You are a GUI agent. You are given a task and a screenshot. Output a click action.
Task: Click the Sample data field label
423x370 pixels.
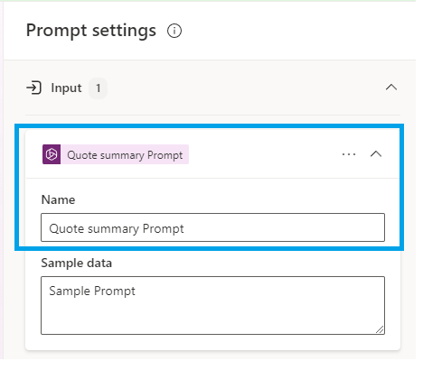(77, 263)
